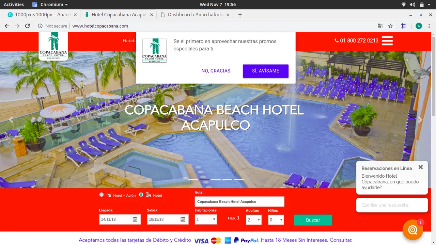436x245 pixels.
Task: Select the third carousel slide indicator
Action: [216, 179]
